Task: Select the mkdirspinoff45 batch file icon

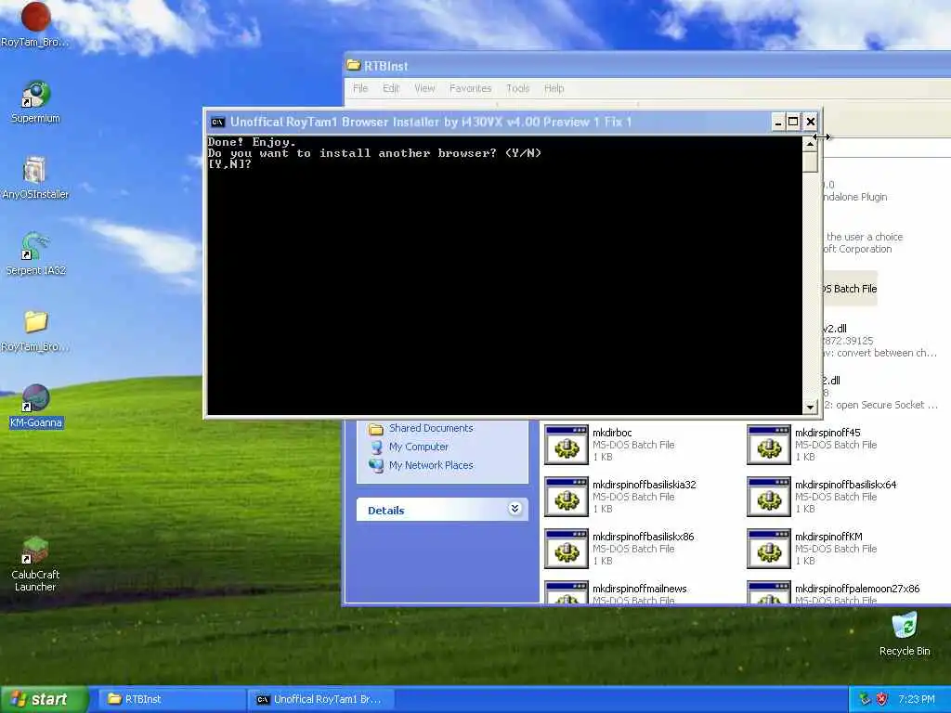Action: pos(768,445)
